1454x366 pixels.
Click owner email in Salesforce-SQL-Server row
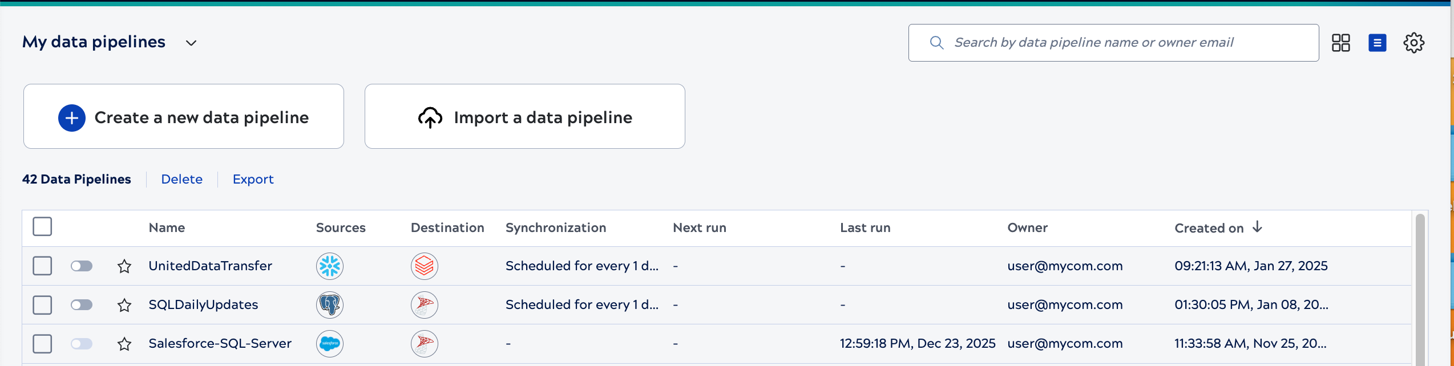coord(1065,343)
